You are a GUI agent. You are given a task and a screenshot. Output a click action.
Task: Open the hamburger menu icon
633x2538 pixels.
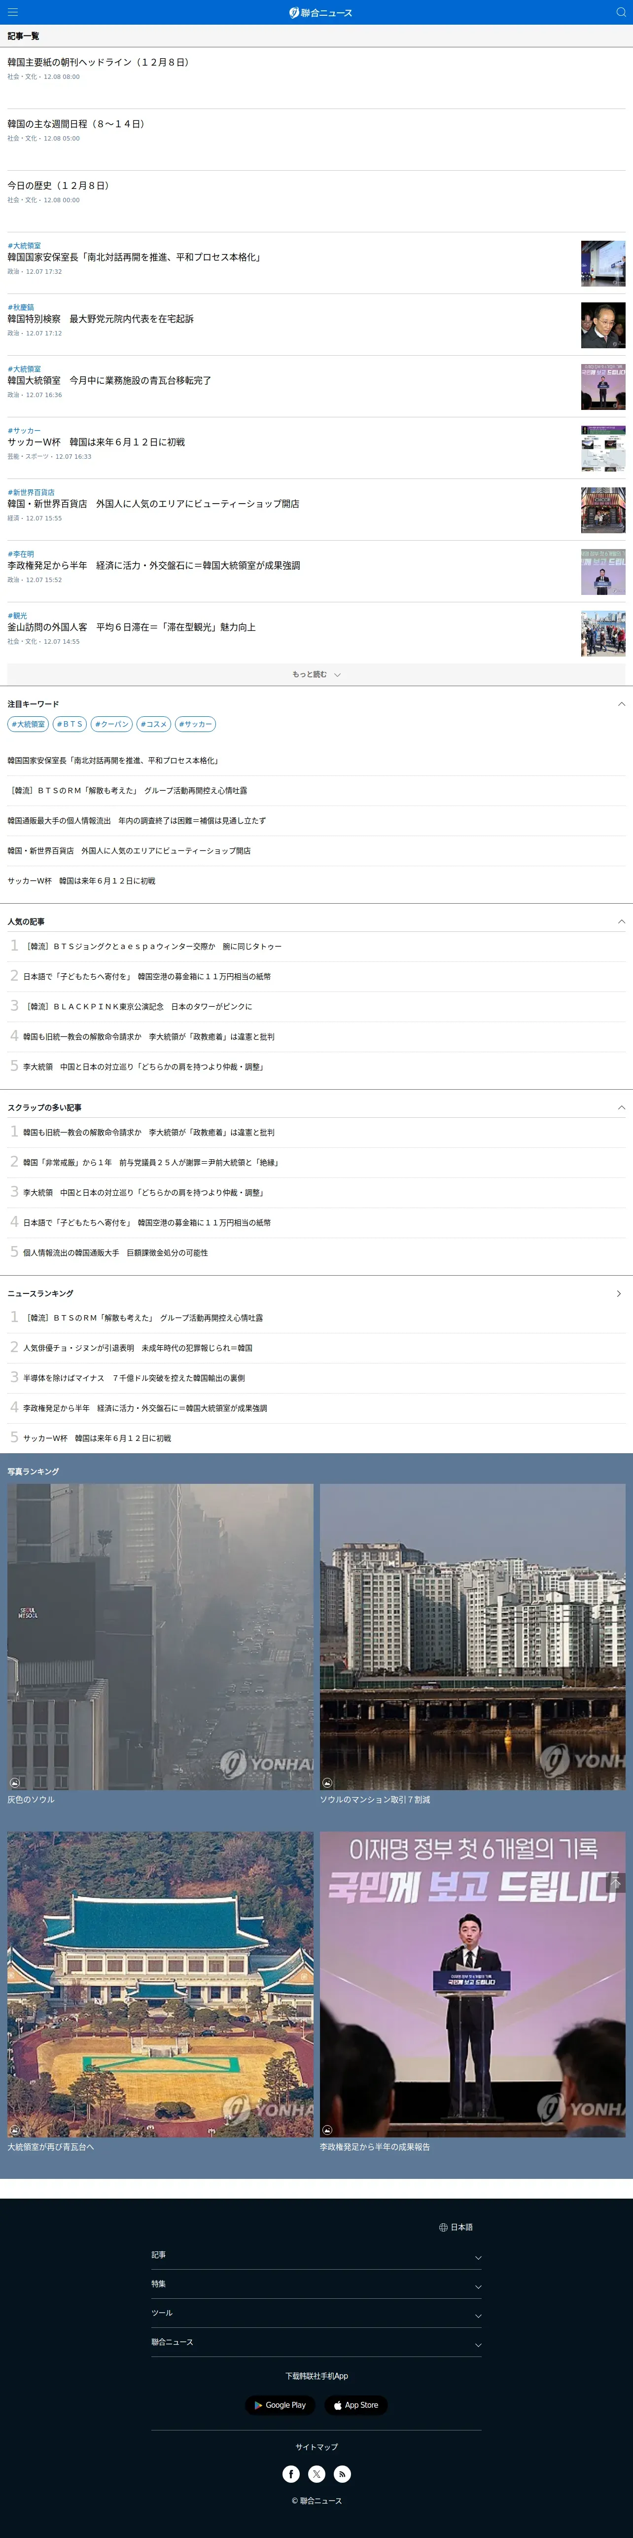click(13, 12)
